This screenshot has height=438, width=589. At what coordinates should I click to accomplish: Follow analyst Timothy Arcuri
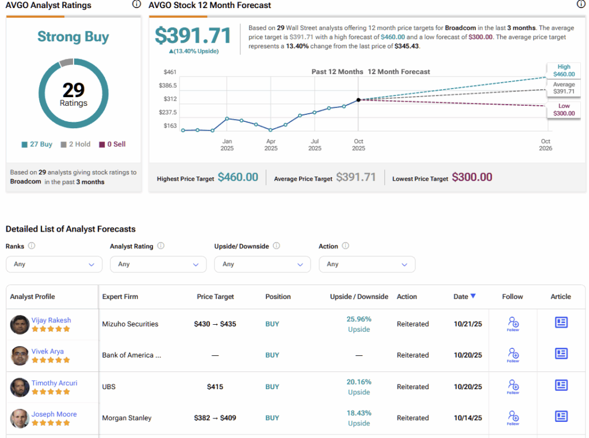click(x=513, y=386)
